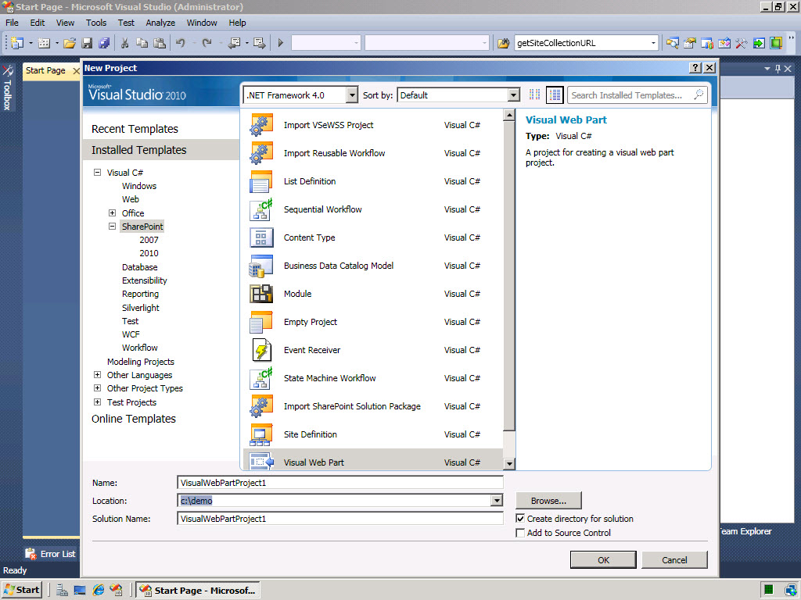Click the Save All toolbar icon
This screenshot has width=801, height=600.
[x=104, y=43]
